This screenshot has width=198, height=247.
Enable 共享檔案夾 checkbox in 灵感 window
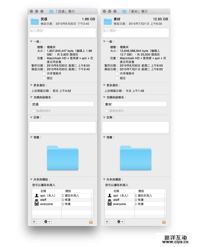(x=44, y=74)
